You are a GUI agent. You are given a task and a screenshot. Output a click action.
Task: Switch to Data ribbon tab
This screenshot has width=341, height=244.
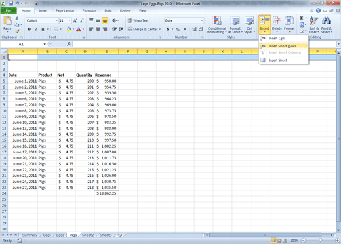pyautogui.click(x=108, y=10)
